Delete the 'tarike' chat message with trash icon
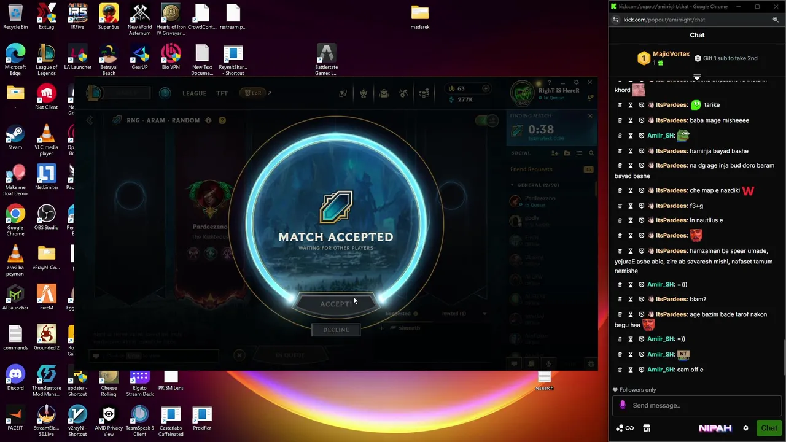786x442 pixels. coord(620,105)
